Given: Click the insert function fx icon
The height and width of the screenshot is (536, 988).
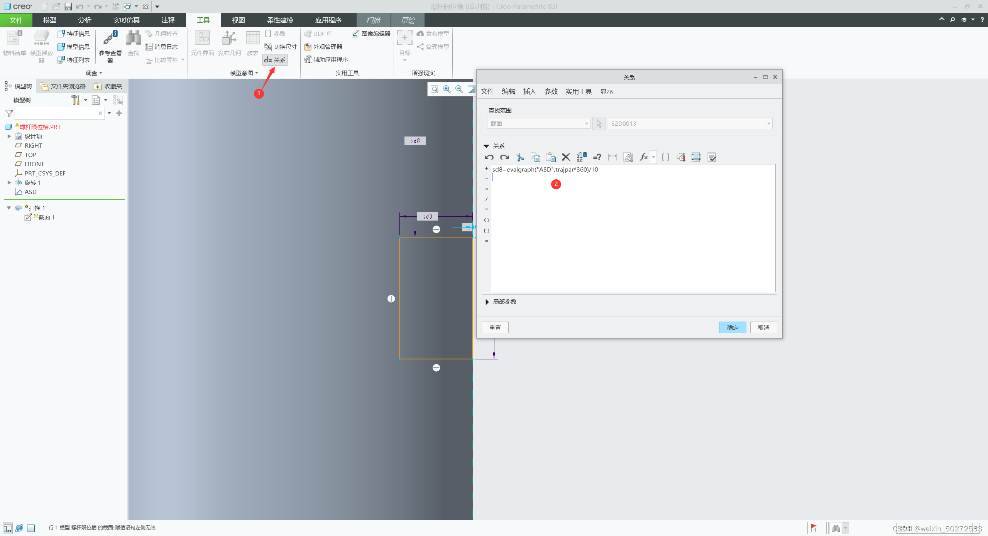Looking at the screenshot, I should click(x=643, y=157).
